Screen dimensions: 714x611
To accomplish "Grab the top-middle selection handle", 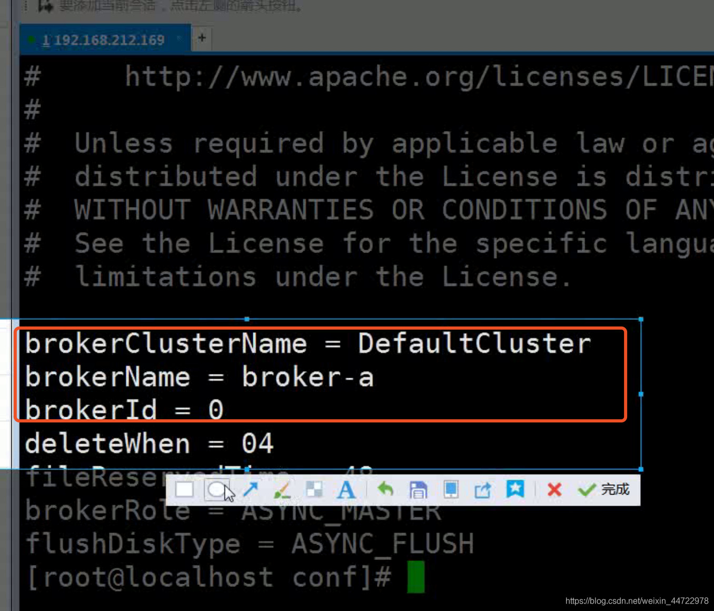I will click(247, 319).
